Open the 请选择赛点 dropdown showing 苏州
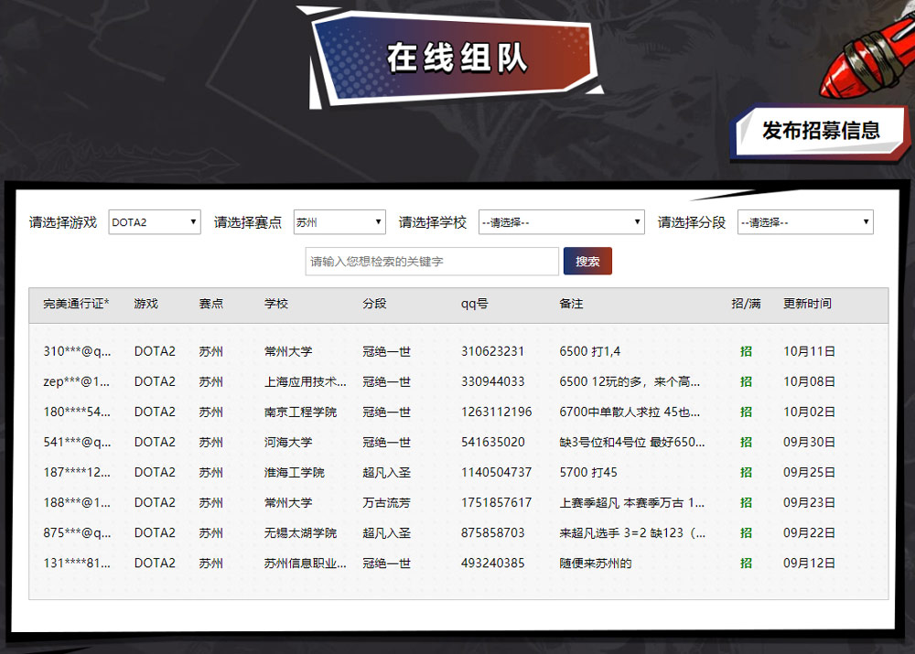This screenshot has height=654, width=915. coord(339,221)
